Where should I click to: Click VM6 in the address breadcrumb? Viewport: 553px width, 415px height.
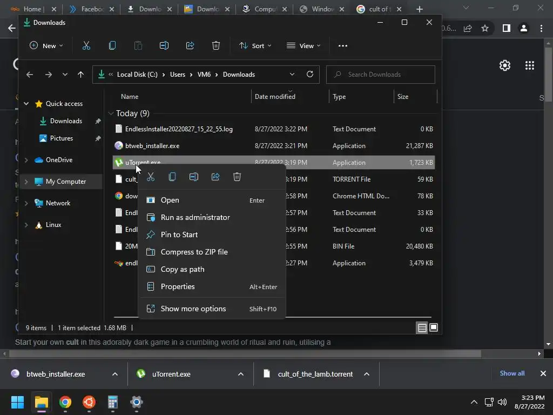pos(204,75)
